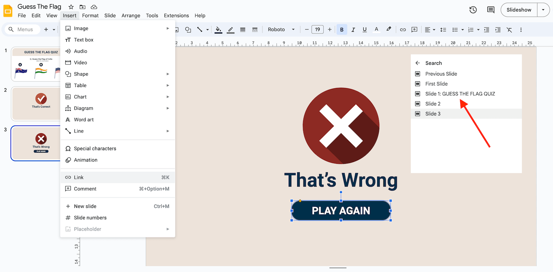Open the toolbar more options menu
Image resolution: width=553 pixels, height=272 pixels.
(x=521, y=29)
